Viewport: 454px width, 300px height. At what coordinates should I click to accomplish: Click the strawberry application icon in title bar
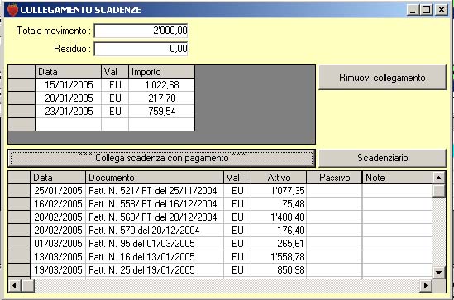12,10
